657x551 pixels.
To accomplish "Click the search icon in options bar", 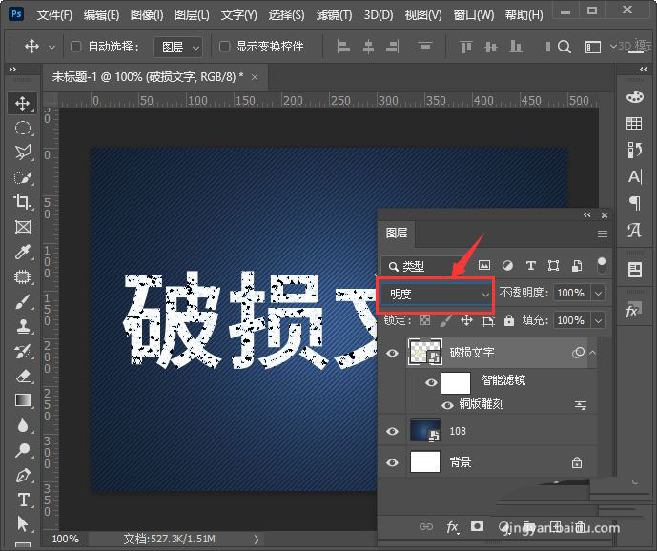I will tap(565, 47).
